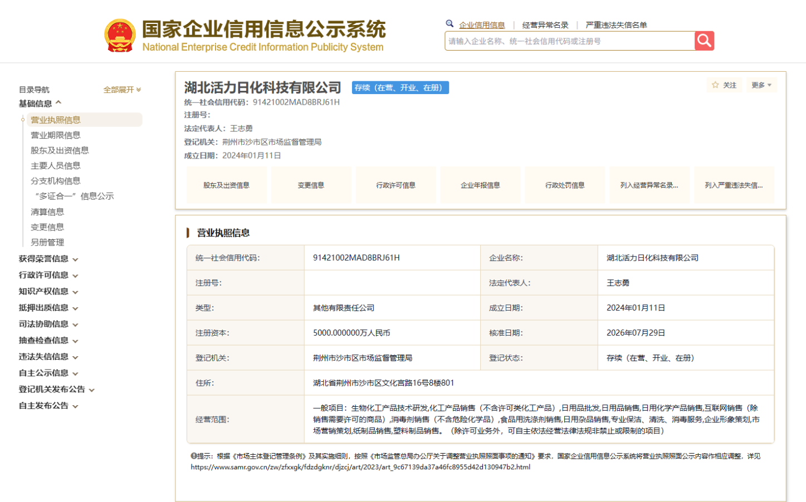Screen dimensions: 806x502
Task: Click the star icon next to 关注
Action: pyautogui.click(x=715, y=85)
